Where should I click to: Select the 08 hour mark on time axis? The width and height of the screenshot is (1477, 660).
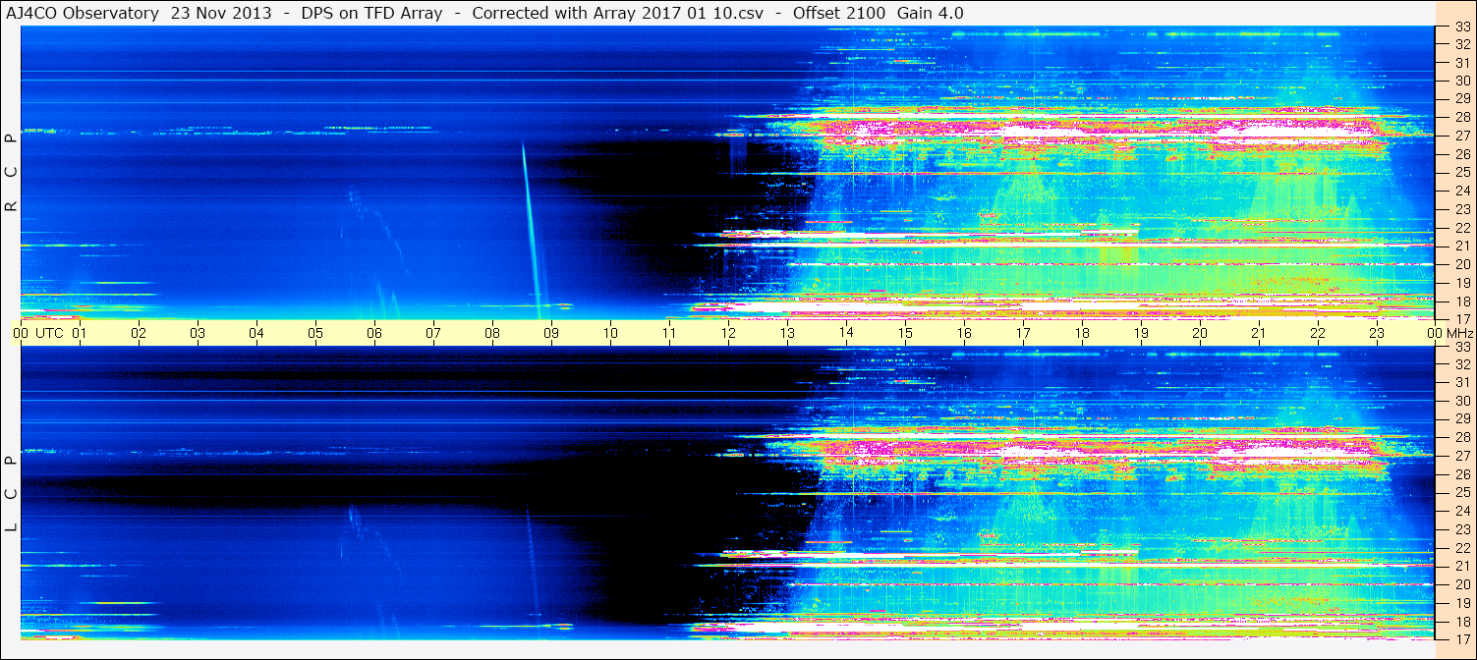(x=492, y=333)
